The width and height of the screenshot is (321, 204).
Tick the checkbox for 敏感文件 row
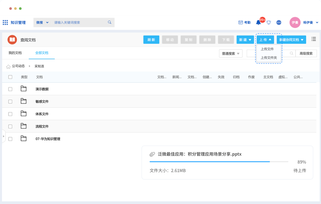click(x=10, y=102)
